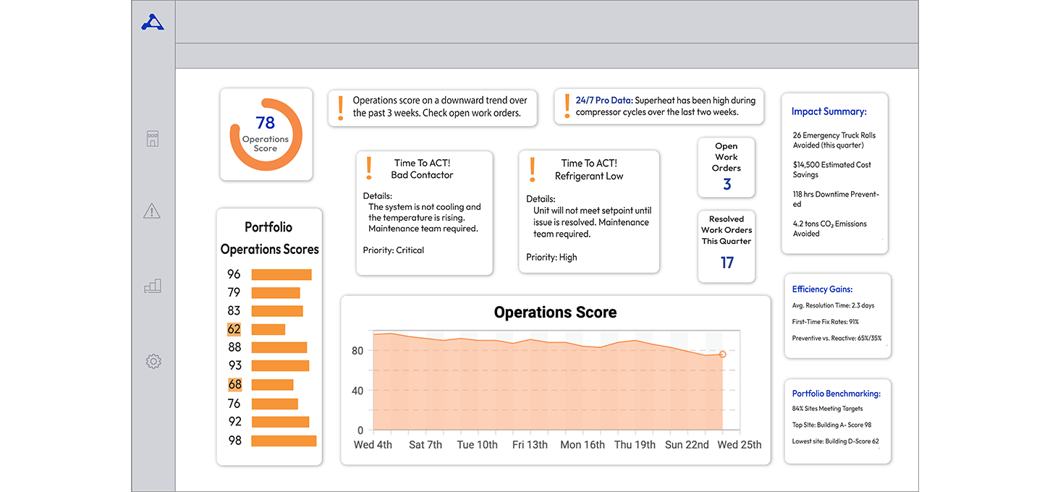The height and width of the screenshot is (492, 1050).
Task: Click exclamation icon on Refrigerant Low alert
Action: [x=533, y=169]
